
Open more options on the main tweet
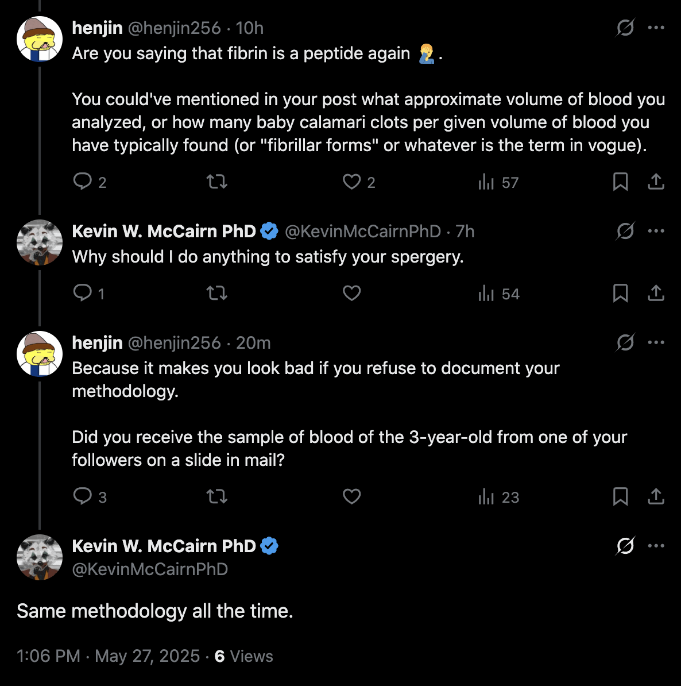coord(656,546)
